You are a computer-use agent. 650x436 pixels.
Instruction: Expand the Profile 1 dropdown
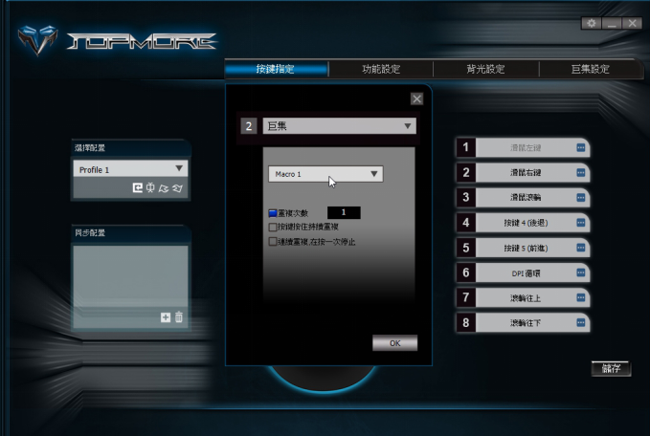click(x=179, y=169)
